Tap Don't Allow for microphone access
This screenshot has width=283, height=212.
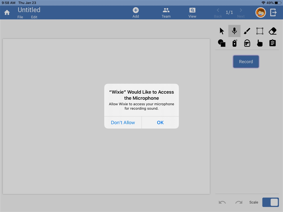123,123
